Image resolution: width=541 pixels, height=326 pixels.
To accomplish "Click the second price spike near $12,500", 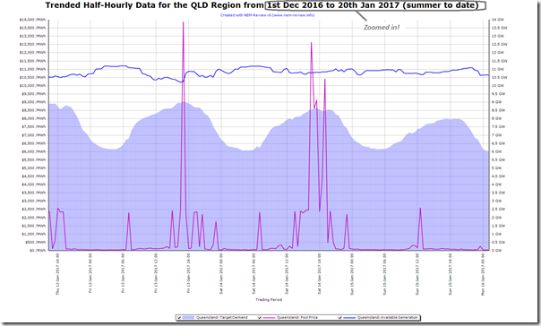I will tap(311, 43).
